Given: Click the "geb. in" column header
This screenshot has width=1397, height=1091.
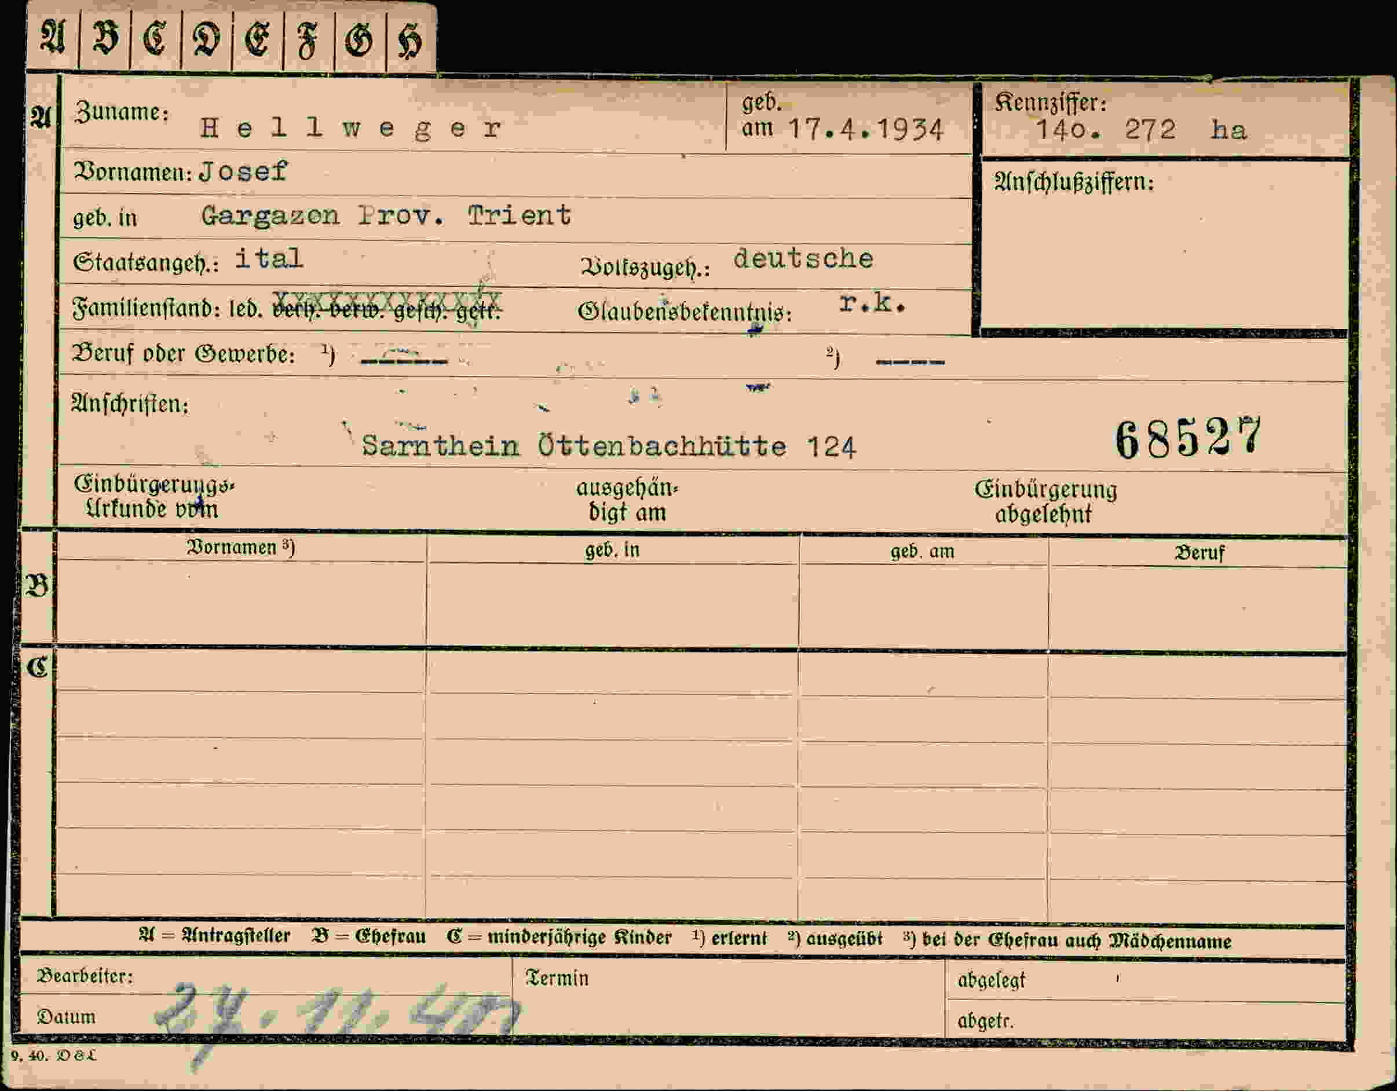Looking at the screenshot, I should coord(612,550).
